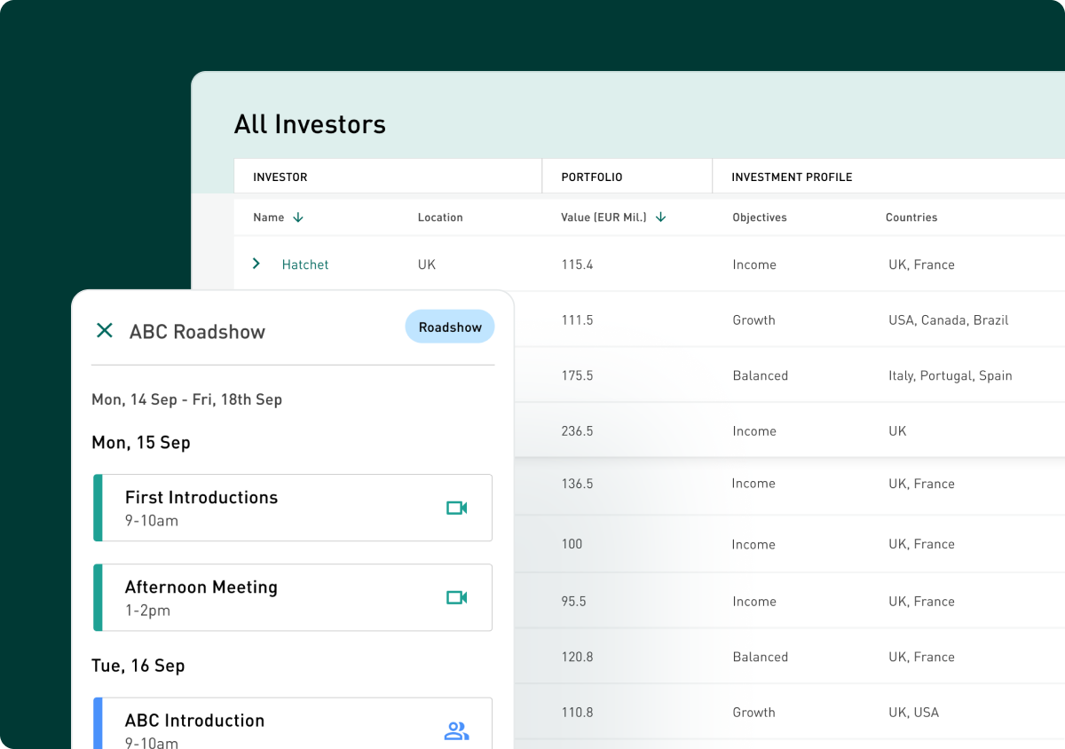The height and width of the screenshot is (749, 1065).
Task: Sort by Value (EUR Mil.) arrow
Action: [x=660, y=217]
